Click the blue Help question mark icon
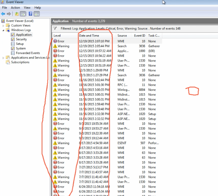Image resolution: width=218 pixels, height=196 pixels. coord(31,14)
